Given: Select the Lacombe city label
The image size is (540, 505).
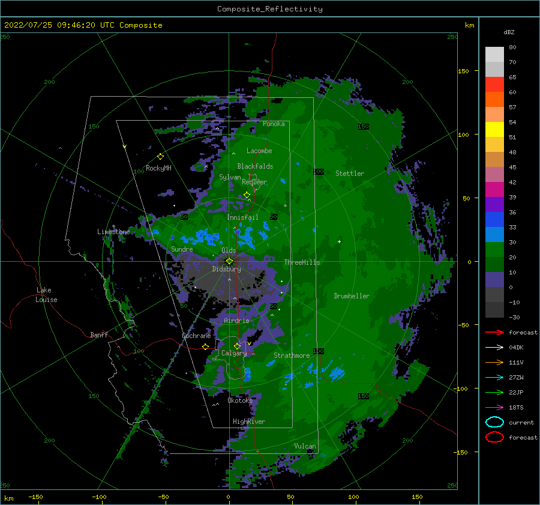Looking at the screenshot, I should coord(259,151).
